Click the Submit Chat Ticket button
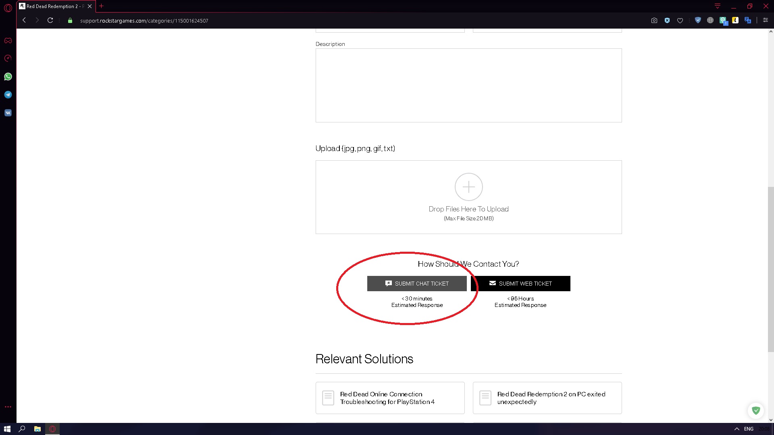 tap(417, 283)
